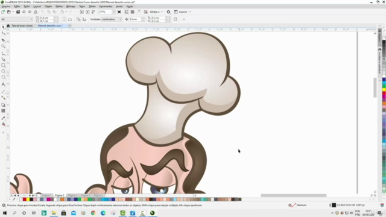Pick the magenta swatch in color palette
The height and width of the screenshot is (217, 386).
coord(48,200)
